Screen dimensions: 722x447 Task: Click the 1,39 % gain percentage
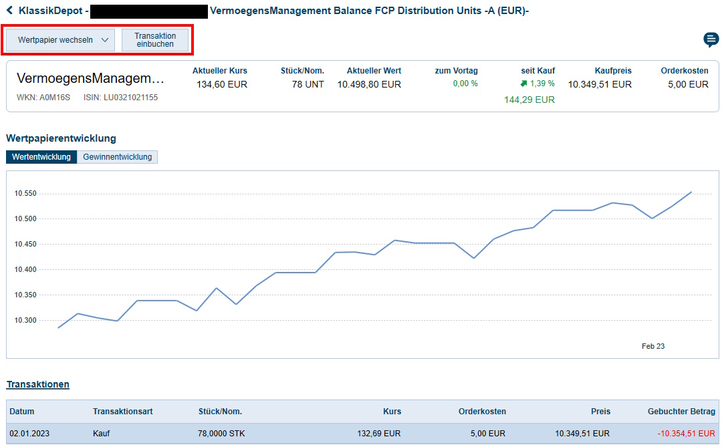[542, 84]
